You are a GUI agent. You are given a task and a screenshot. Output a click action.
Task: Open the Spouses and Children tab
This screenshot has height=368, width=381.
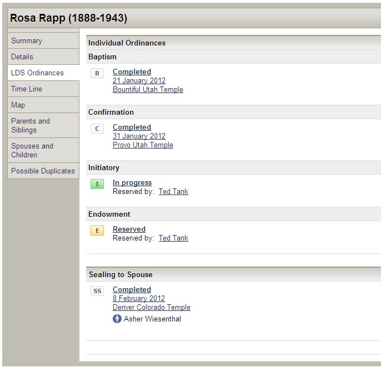(32, 150)
